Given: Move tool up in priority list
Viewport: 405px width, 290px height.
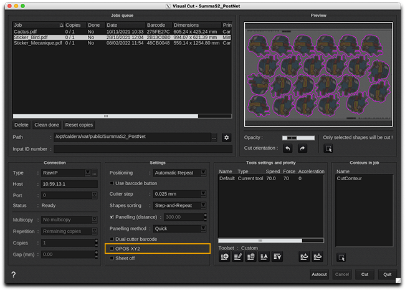Looking at the screenshot, I should (264, 256).
